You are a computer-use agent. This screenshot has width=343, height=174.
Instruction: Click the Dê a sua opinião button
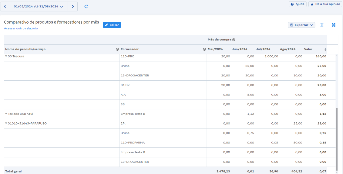click(x=325, y=4)
